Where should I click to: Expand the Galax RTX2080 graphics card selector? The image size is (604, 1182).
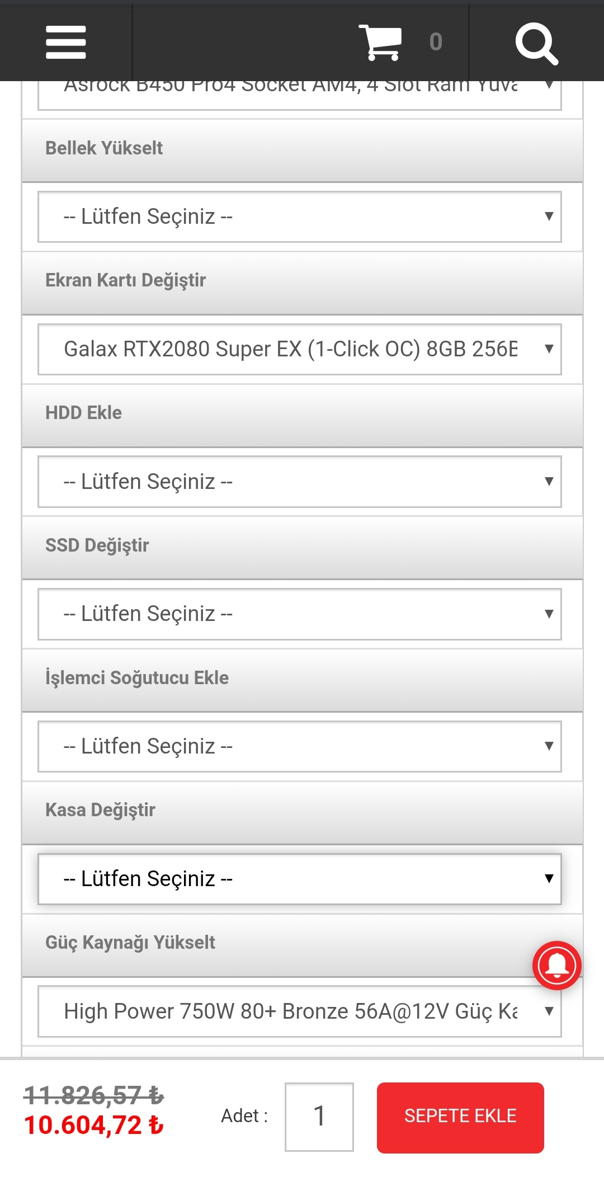click(x=299, y=349)
